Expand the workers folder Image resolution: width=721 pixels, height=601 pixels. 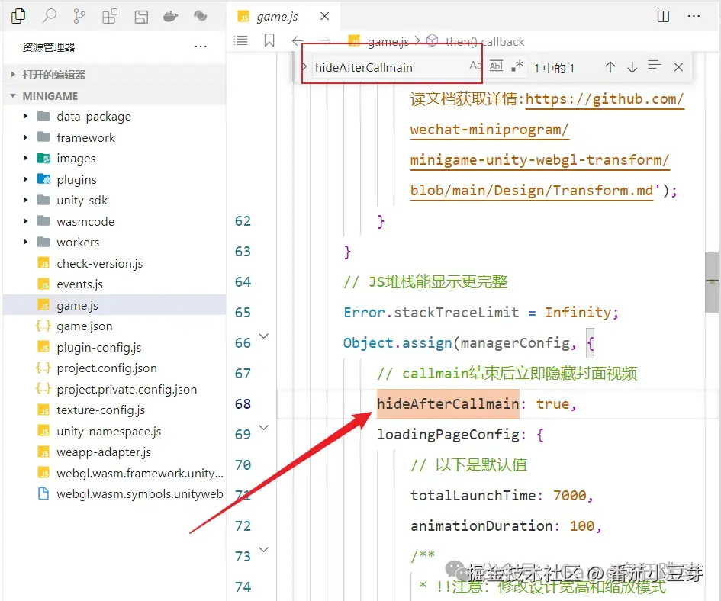78,243
